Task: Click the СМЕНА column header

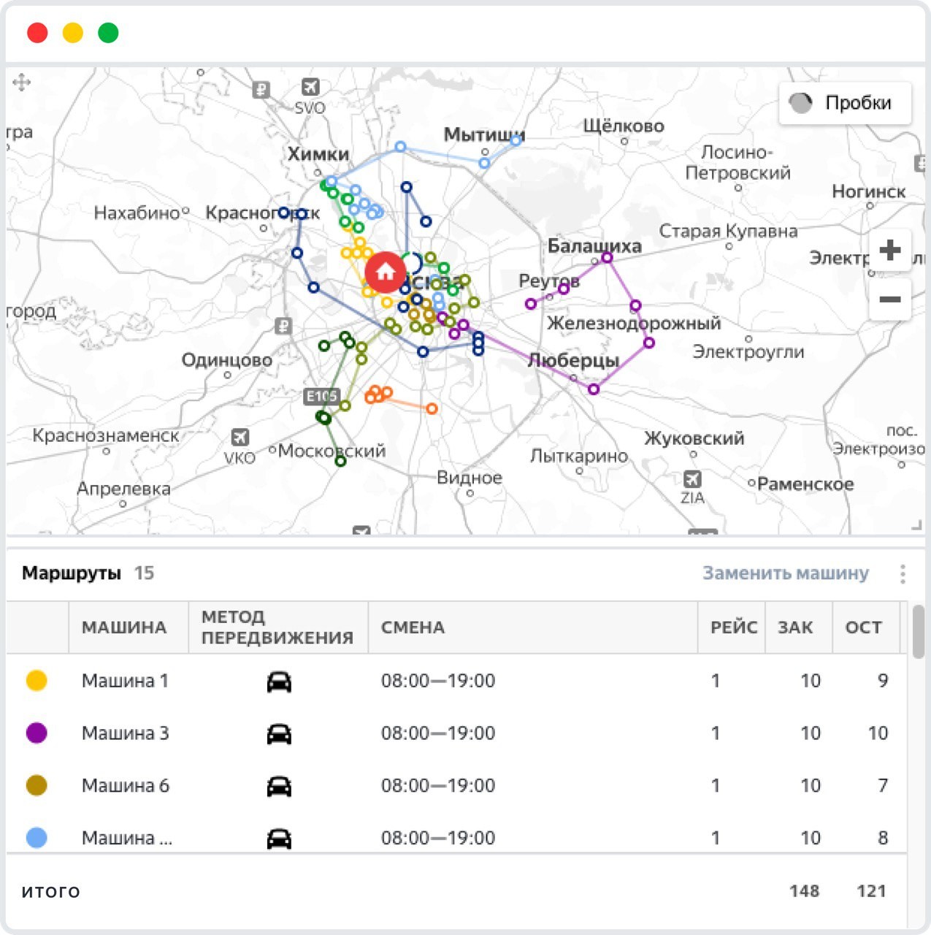Action: click(413, 627)
